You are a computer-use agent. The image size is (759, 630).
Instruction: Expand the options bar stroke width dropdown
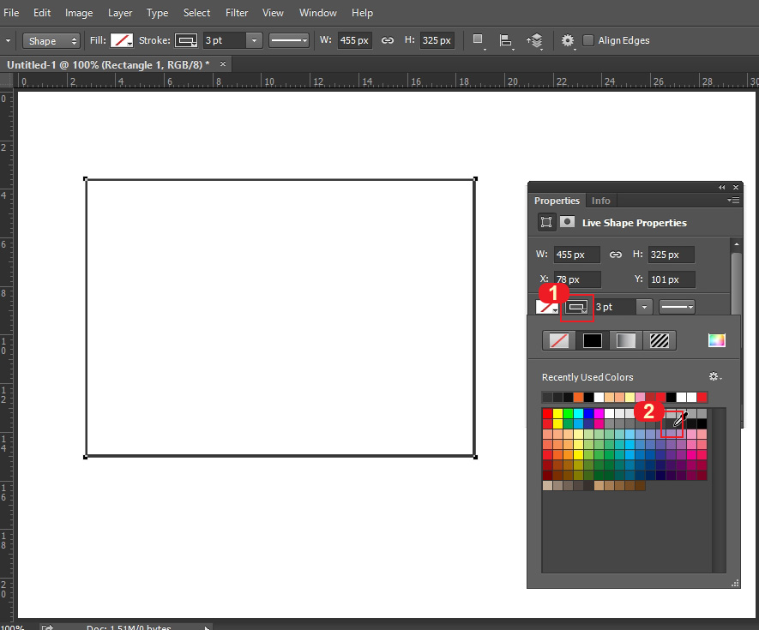point(254,40)
